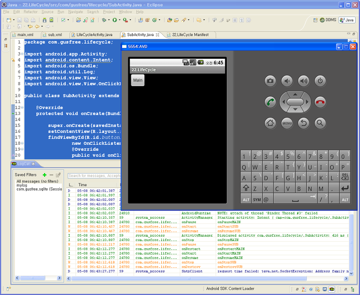Click the Open Perspective icon
Image resolution: width=360 pixels, height=295 pixels.
pos(315,20)
